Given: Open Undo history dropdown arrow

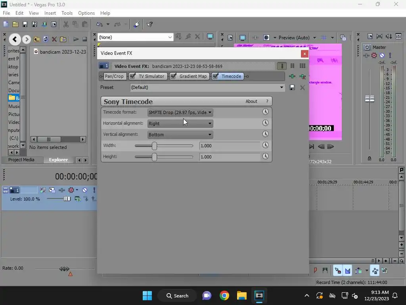Looking at the screenshot, I should coord(108,24).
